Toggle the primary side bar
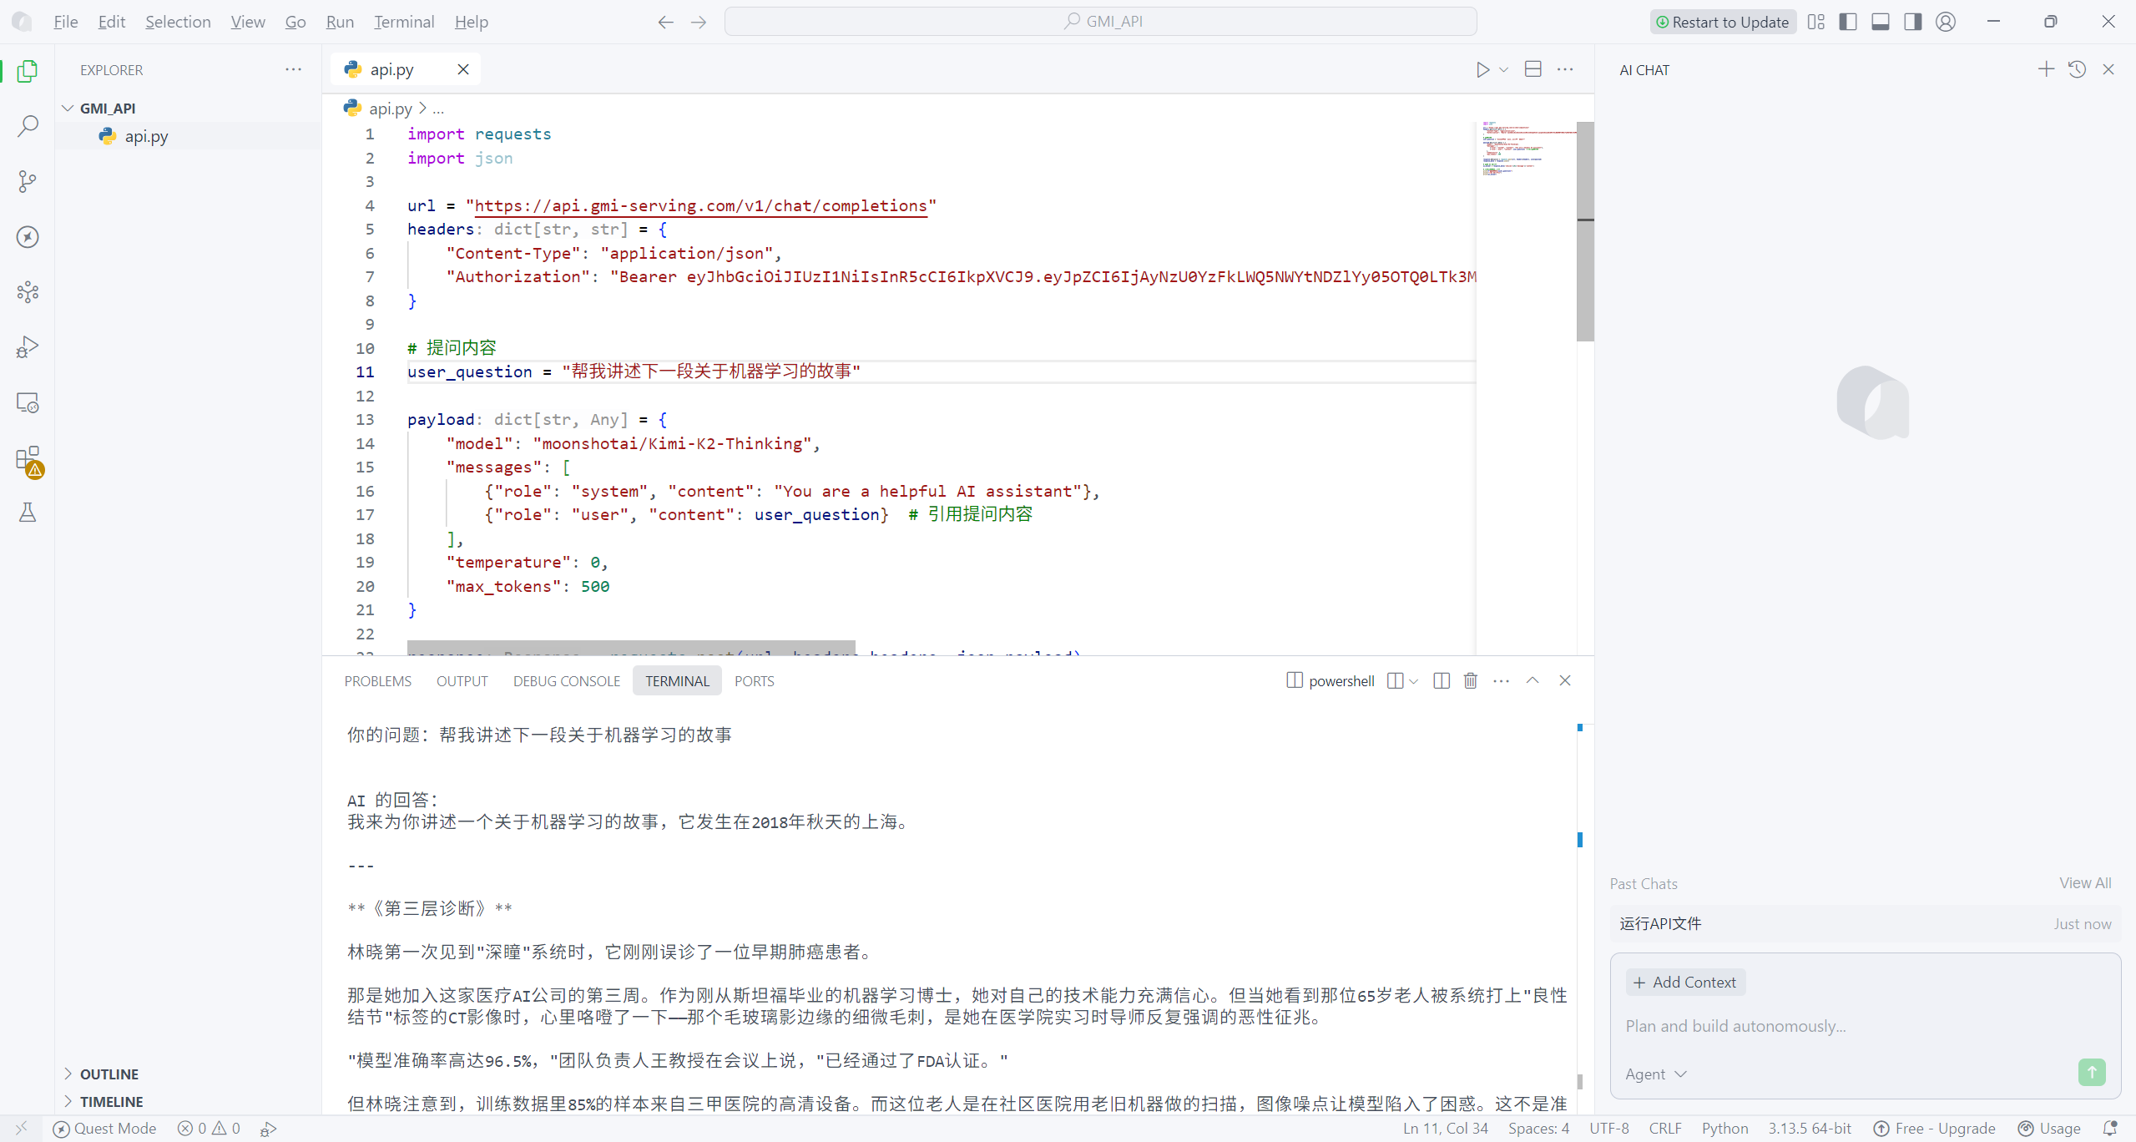Viewport: 2136px width, 1142px height. (x=1848, y=22)
